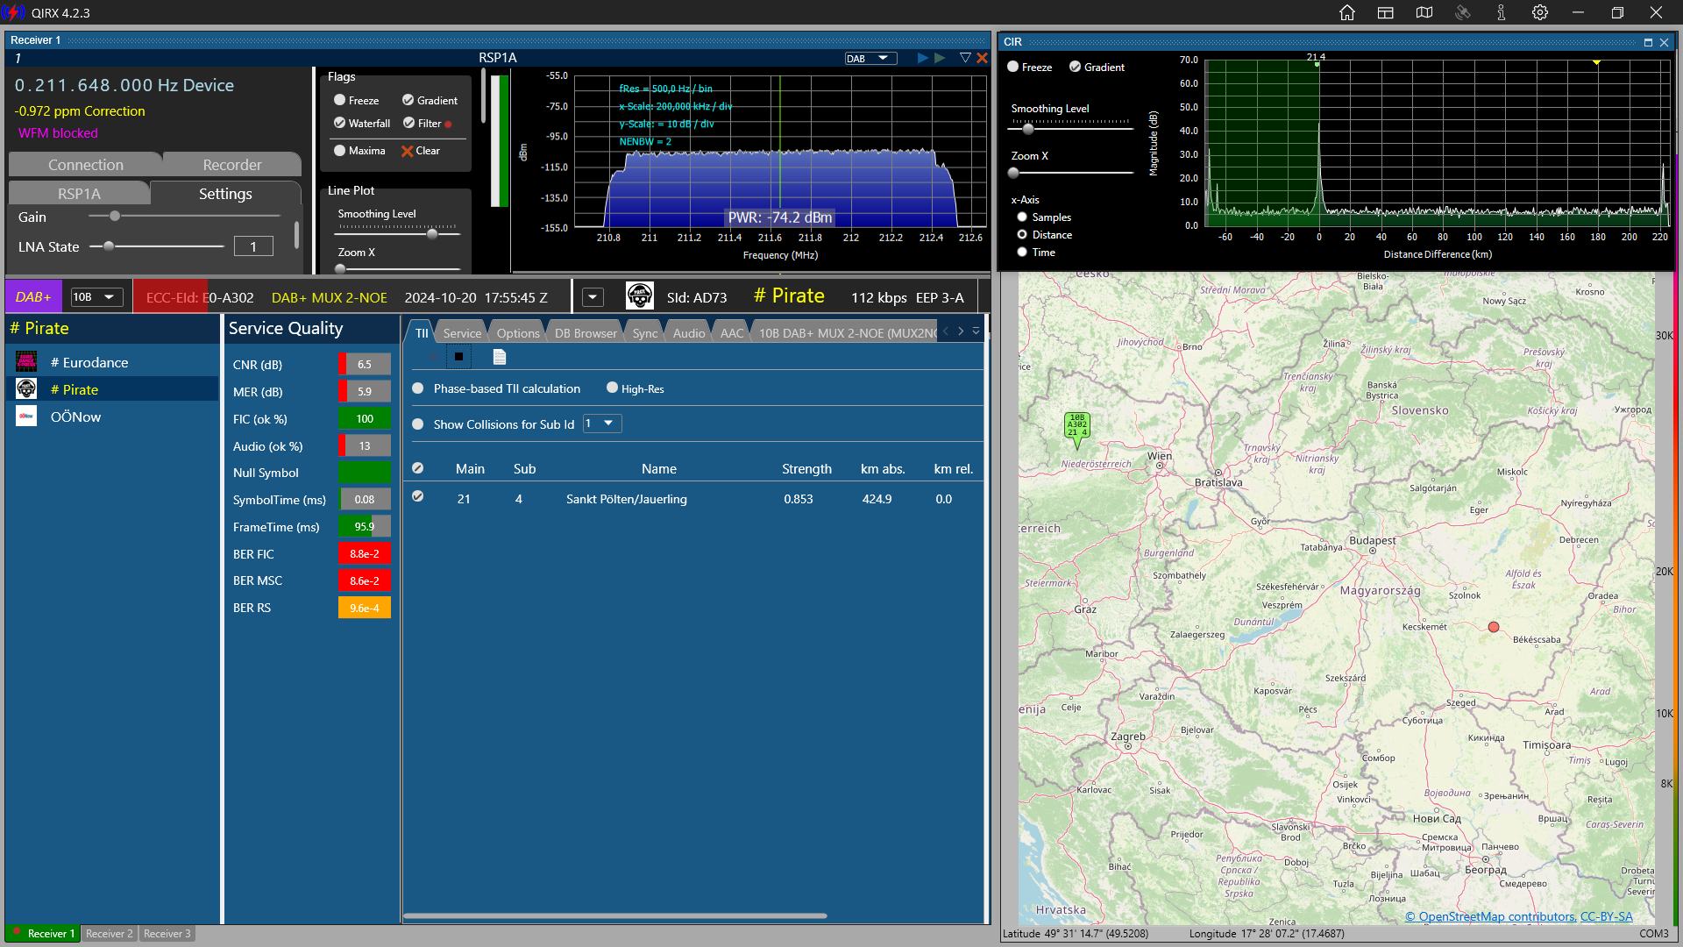Click the OÖNow service logo
The image size is (1683, 947).
tap(26, 416)
